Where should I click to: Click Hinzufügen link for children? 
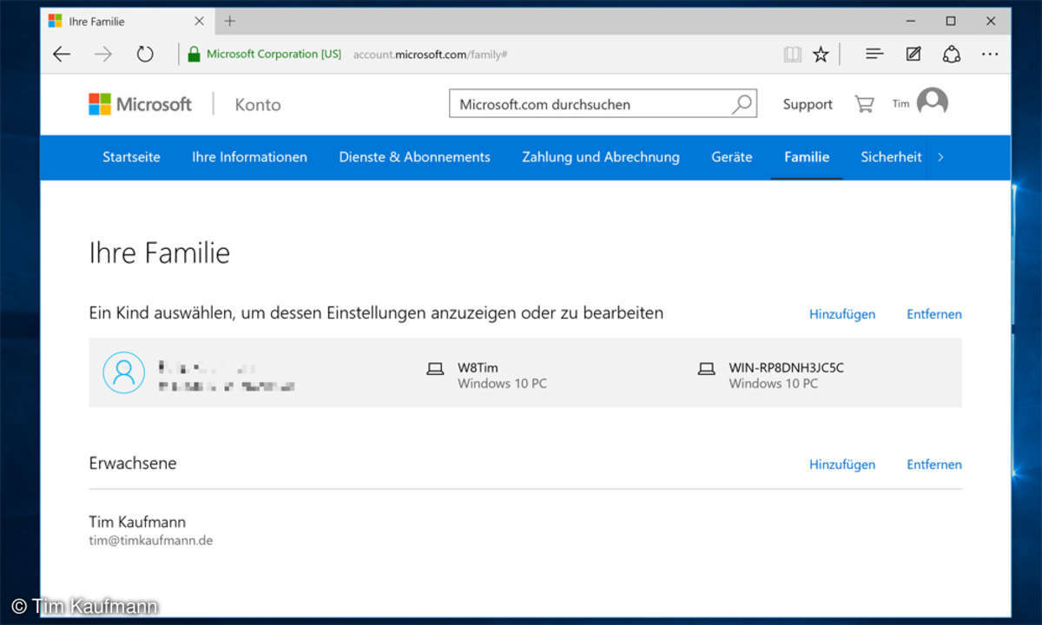[x=842, y=314]
